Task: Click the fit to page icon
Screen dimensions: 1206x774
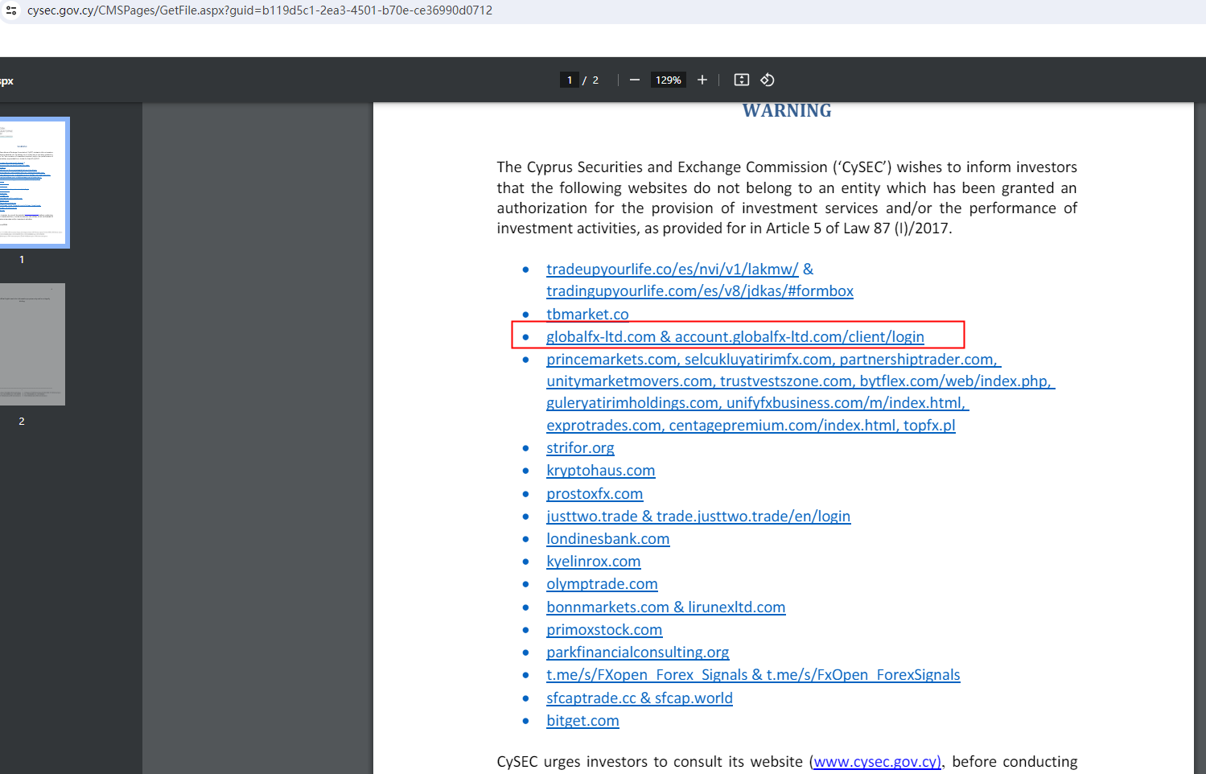Action: click(x=742, y=80)
